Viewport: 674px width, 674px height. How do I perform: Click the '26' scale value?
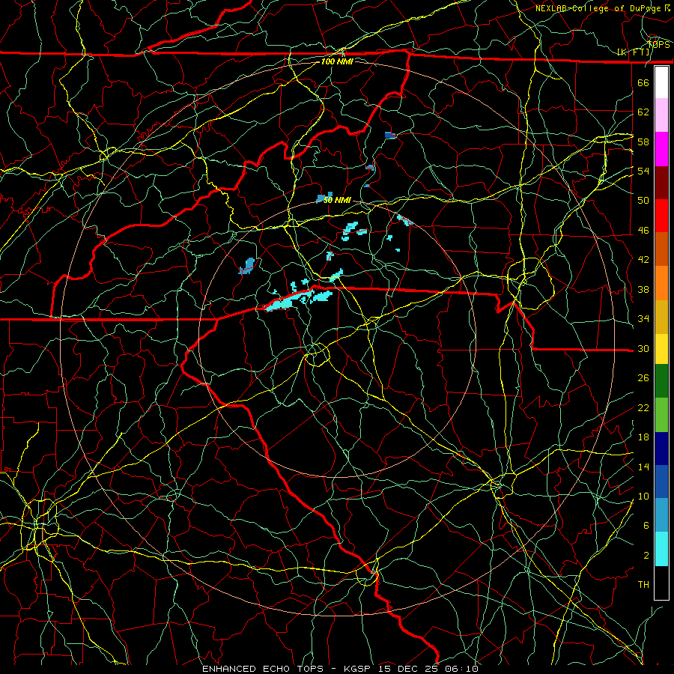pos(643,378)
